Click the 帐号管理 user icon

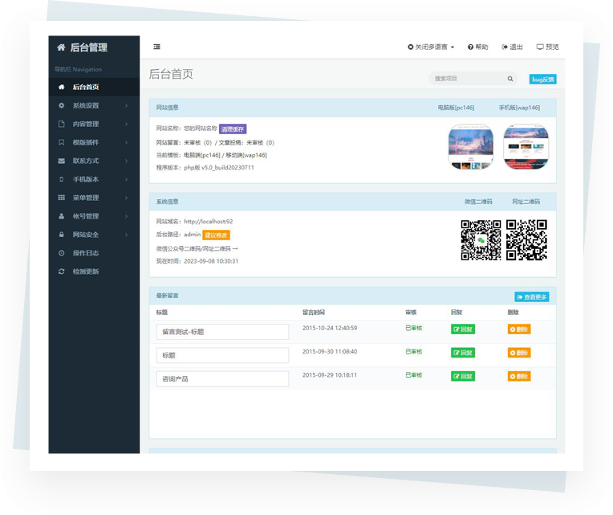click(62, 216)
